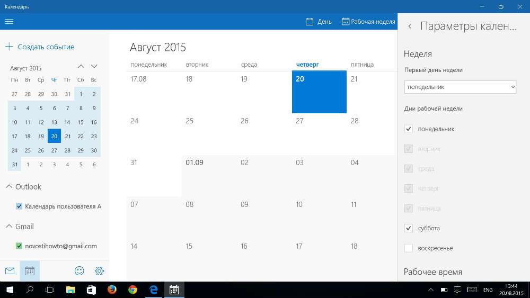Launch Microsoft Edge from the taskbar
This screenshot has width=530, height=298.
tap(154, 290)
